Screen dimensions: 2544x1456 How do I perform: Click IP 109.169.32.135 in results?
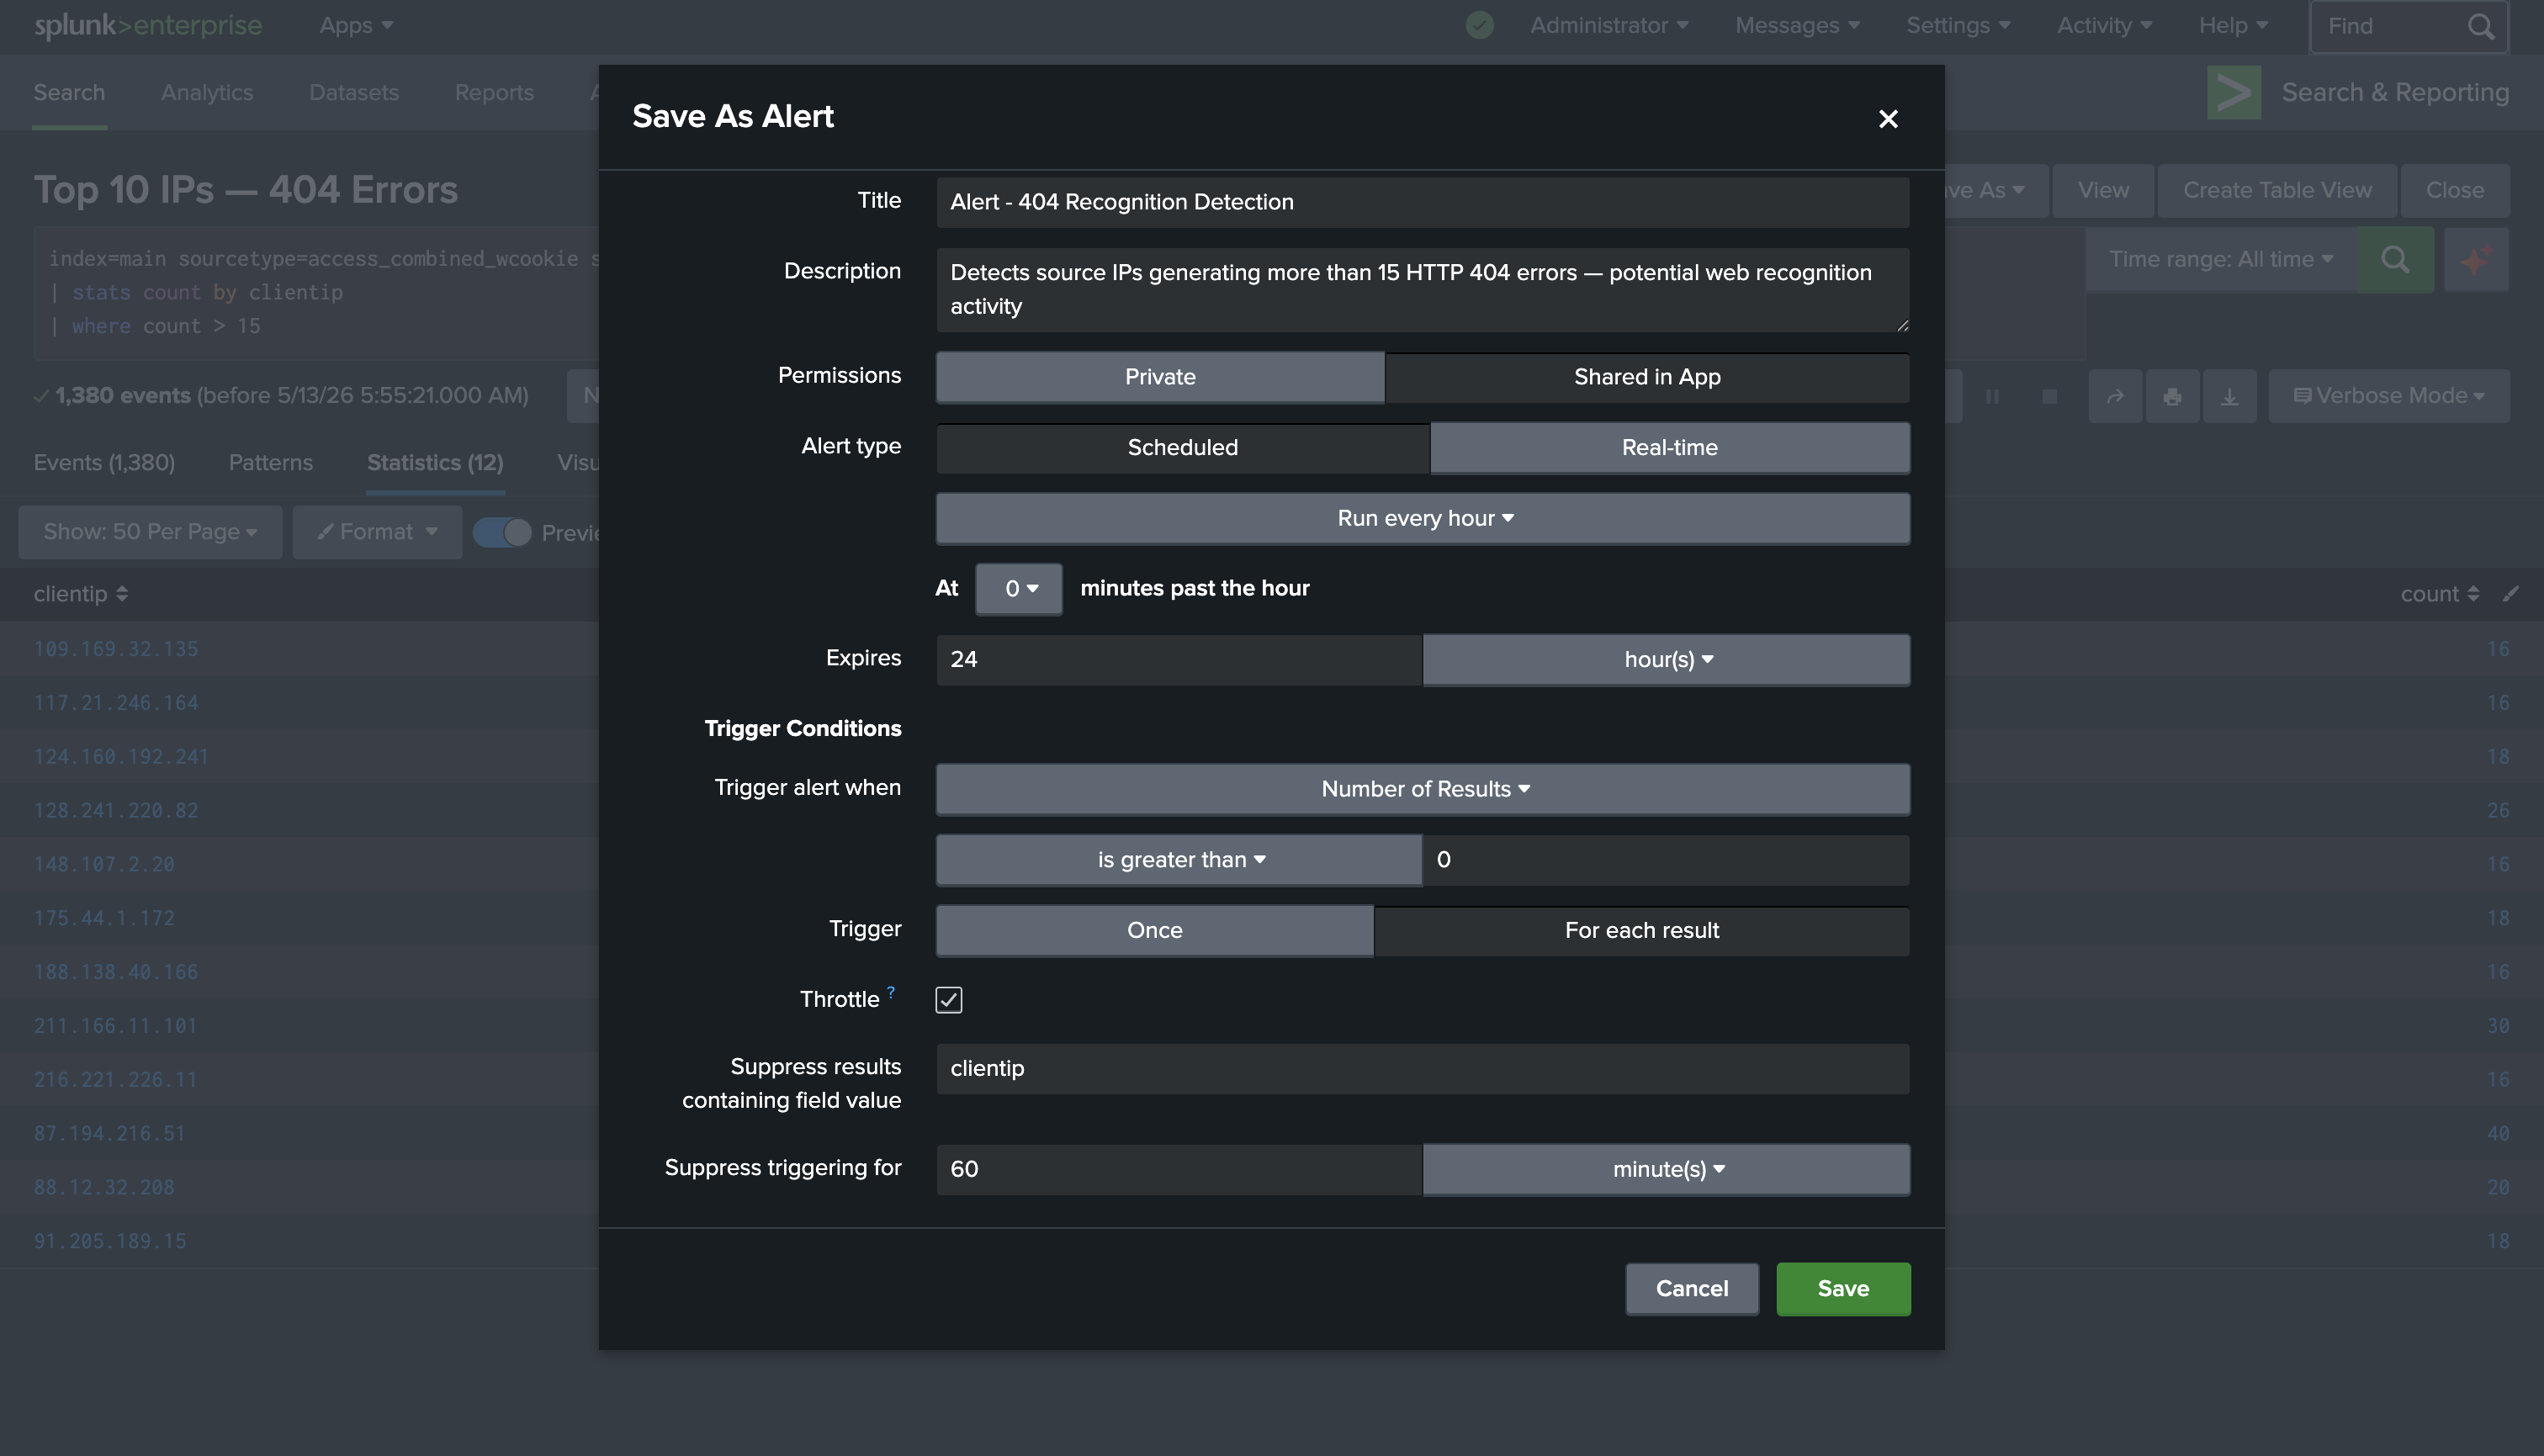click(116, 649)
